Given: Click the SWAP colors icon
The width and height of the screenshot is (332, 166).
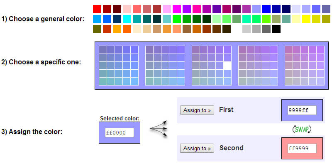Looking at the screenshot, I should tap(302, 129).
